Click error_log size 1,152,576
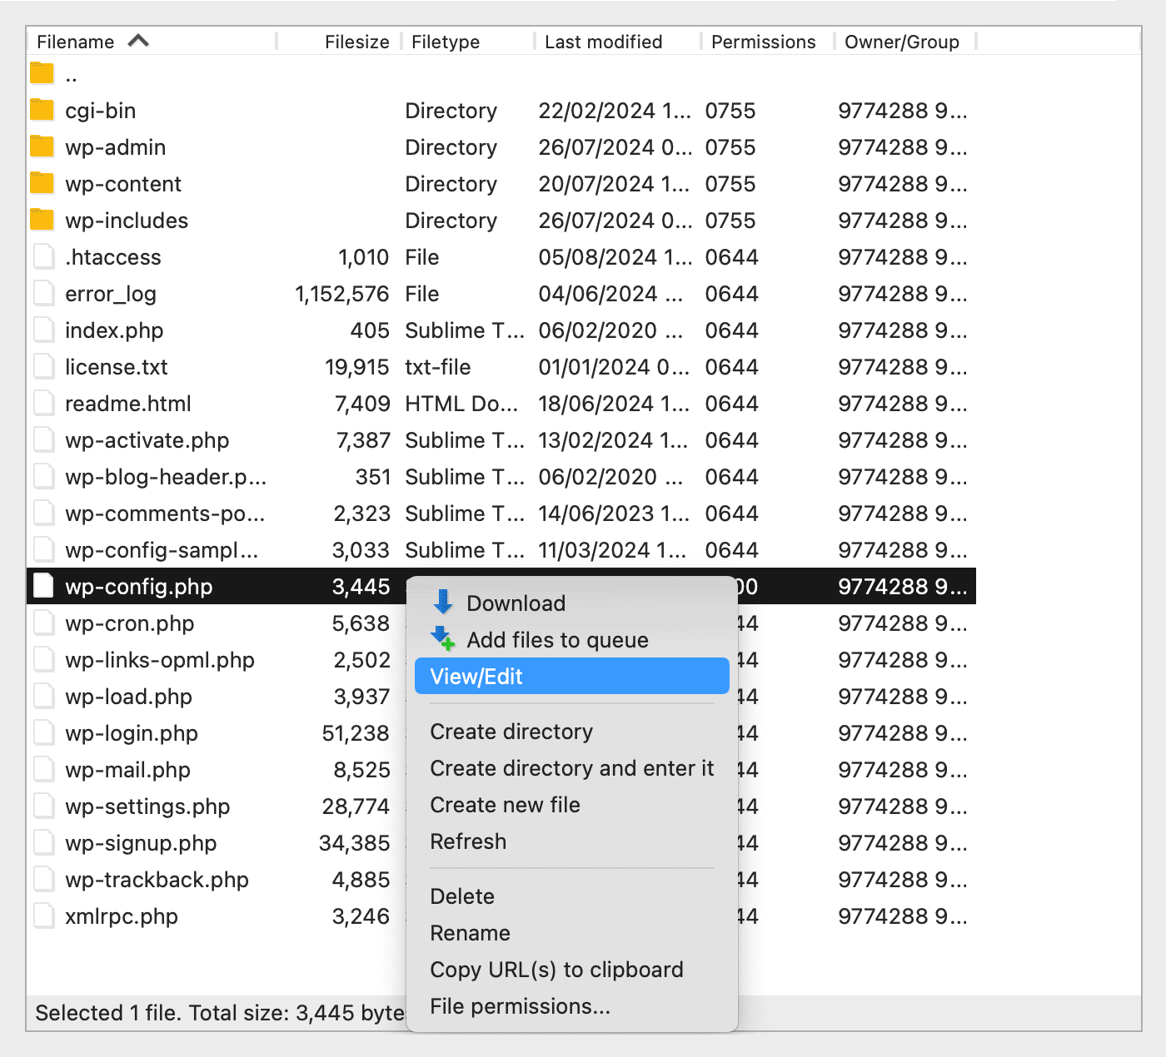Image resolution: width=1166 pixels, height=1057 pixels. click(x=342, y=294)
